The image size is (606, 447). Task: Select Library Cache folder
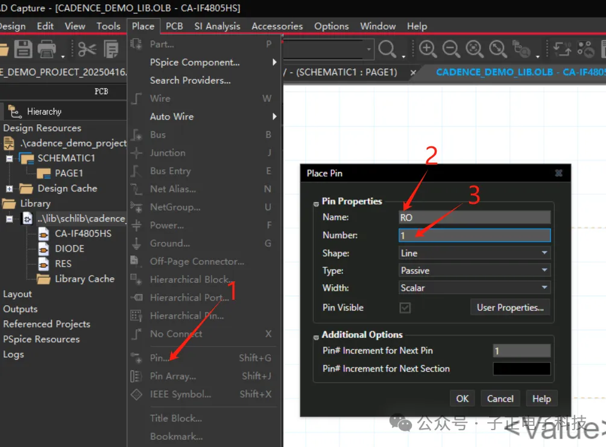pos(84,279)
